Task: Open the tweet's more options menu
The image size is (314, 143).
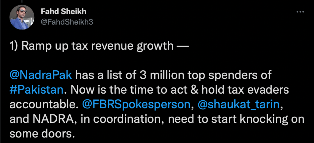Action: pyautogui.click(x=300, y=12)
